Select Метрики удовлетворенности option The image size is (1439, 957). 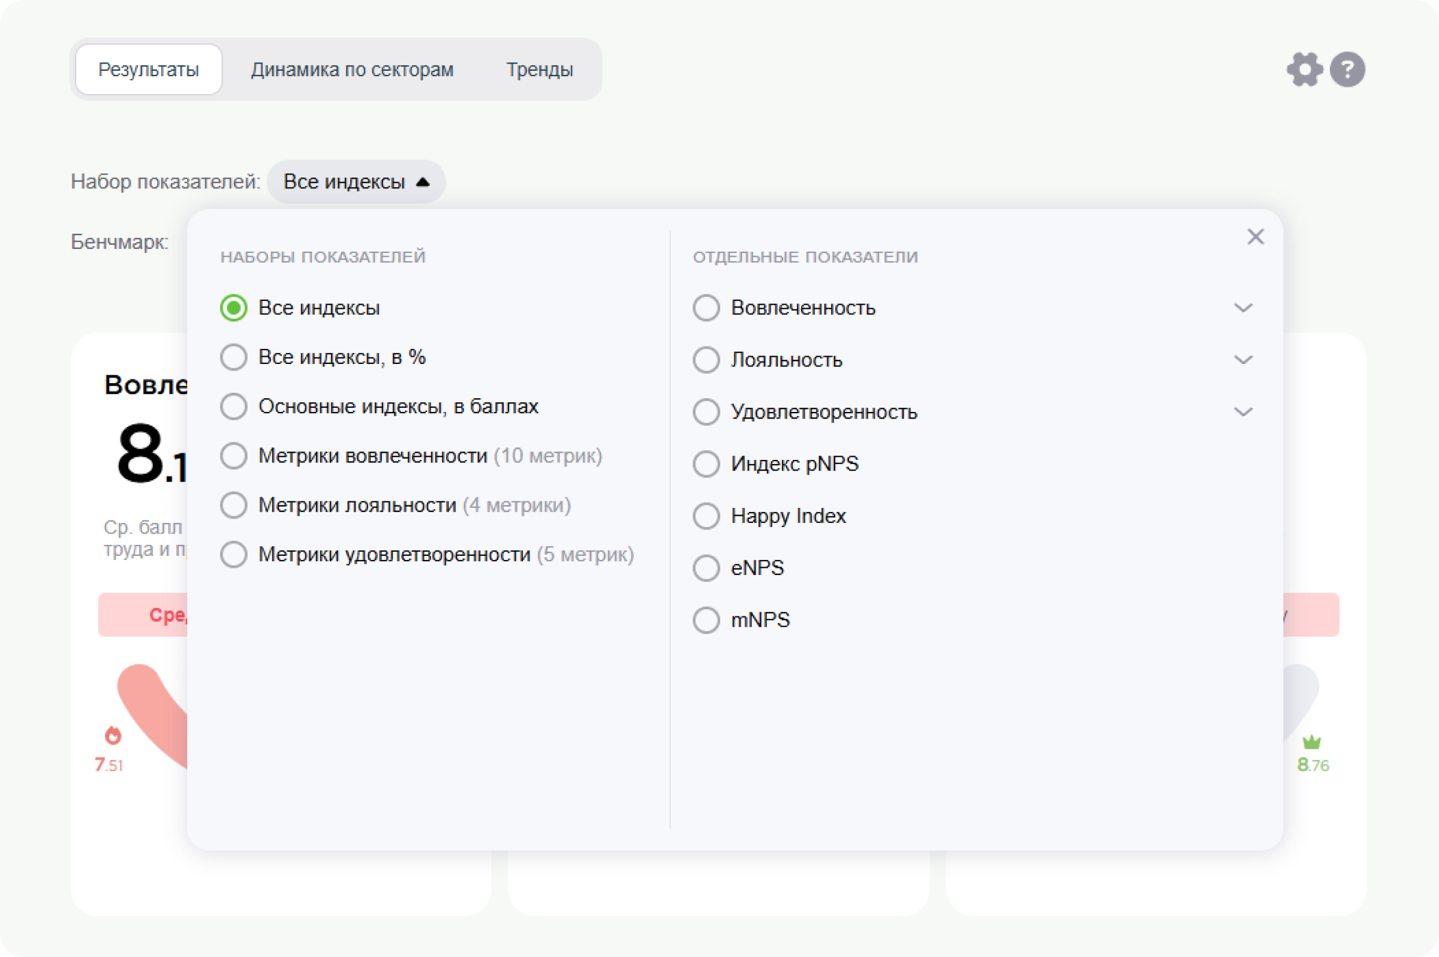pyautogui.click(x=234, y=555)
